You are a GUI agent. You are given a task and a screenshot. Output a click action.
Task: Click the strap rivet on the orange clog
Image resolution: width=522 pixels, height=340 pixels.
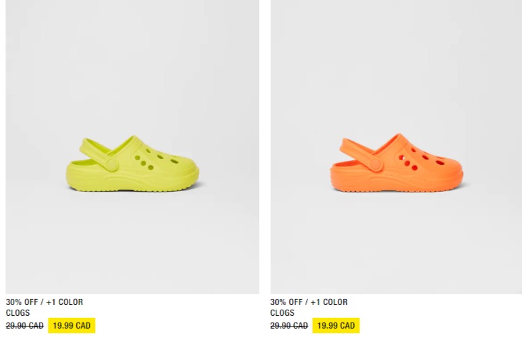tap(376, 164)
